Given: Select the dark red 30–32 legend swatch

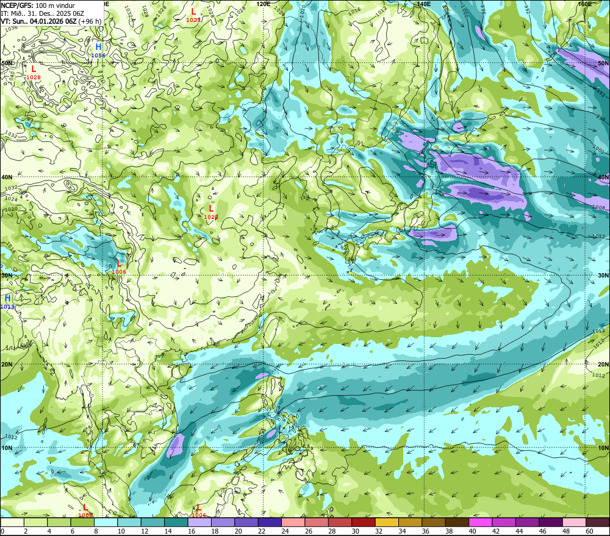Looking at the screenshot, I should [364, 522].
